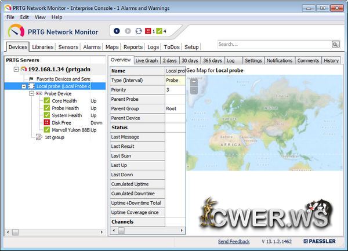Click the search magnifier button
This screenshot has height=251, width=348.
pyautogui.click(x=335, y=45)
